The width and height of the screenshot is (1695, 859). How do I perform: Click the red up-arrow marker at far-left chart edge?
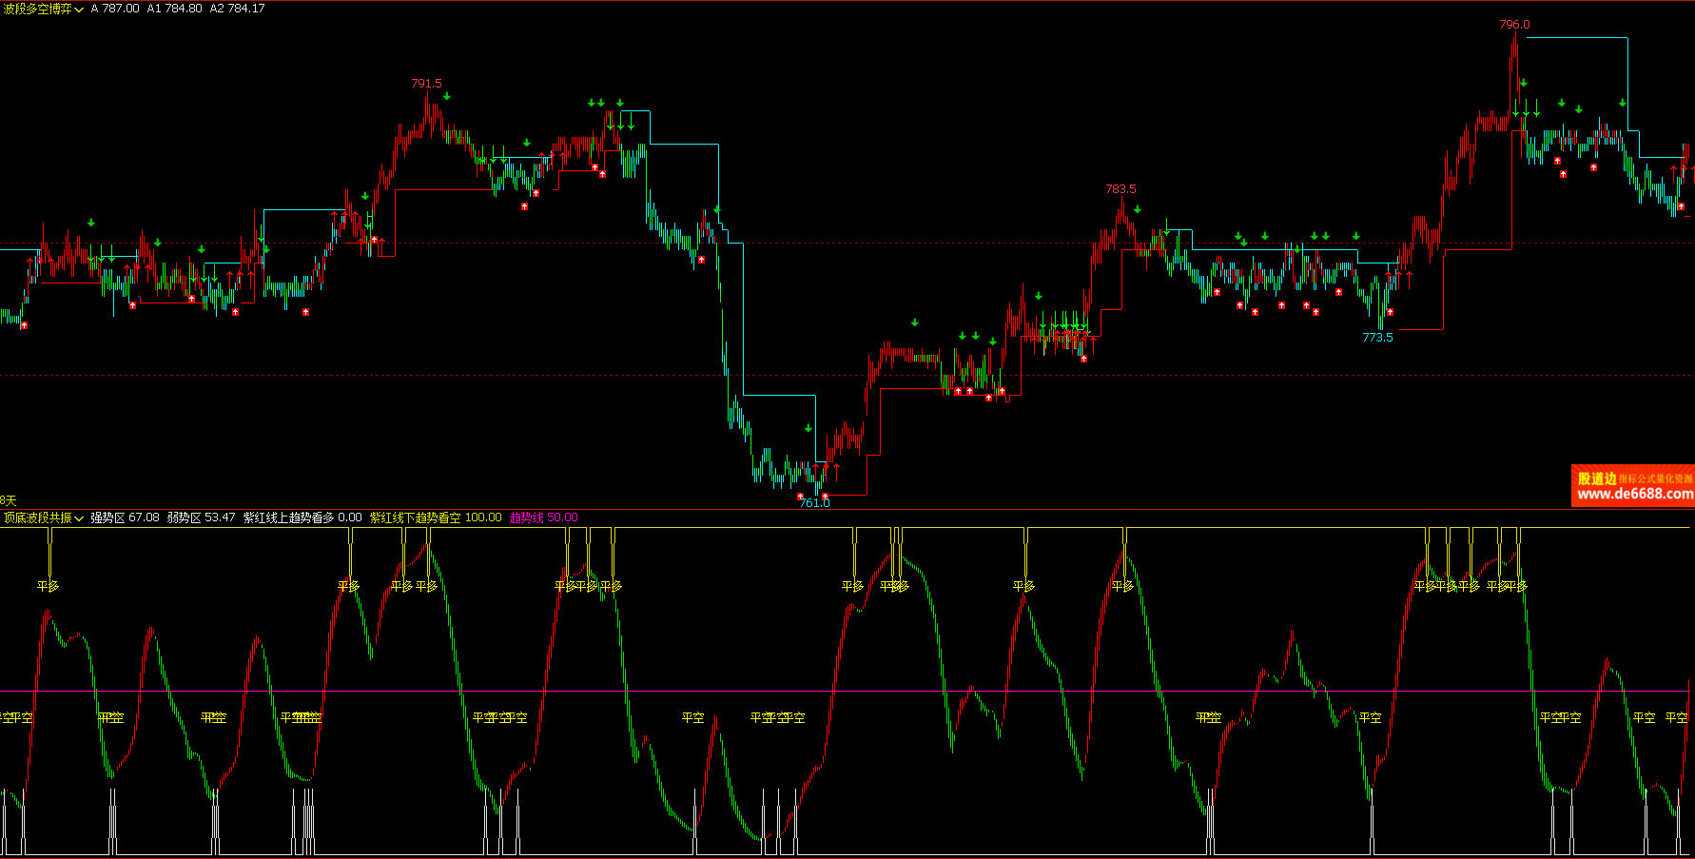(24, 325)
